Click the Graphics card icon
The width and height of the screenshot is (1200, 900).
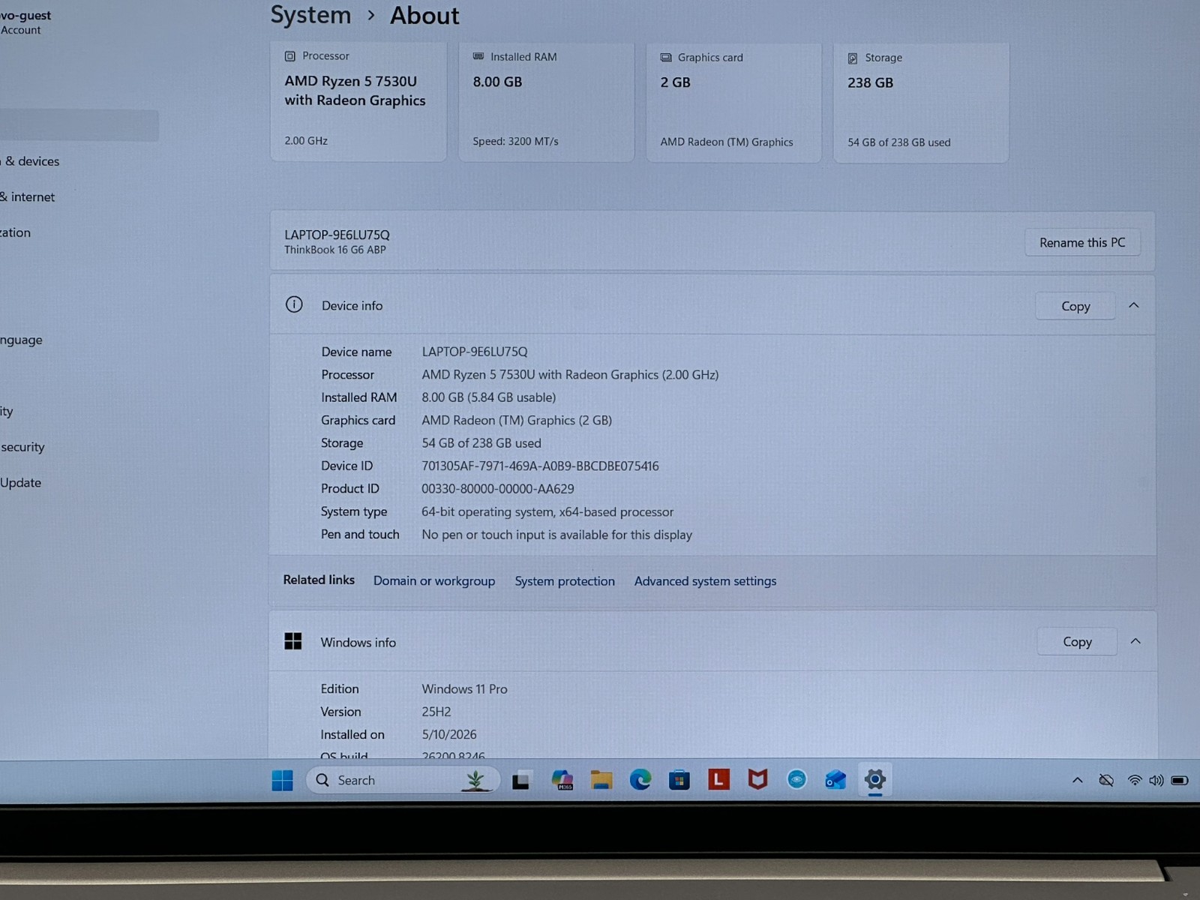tap(666, 57)
